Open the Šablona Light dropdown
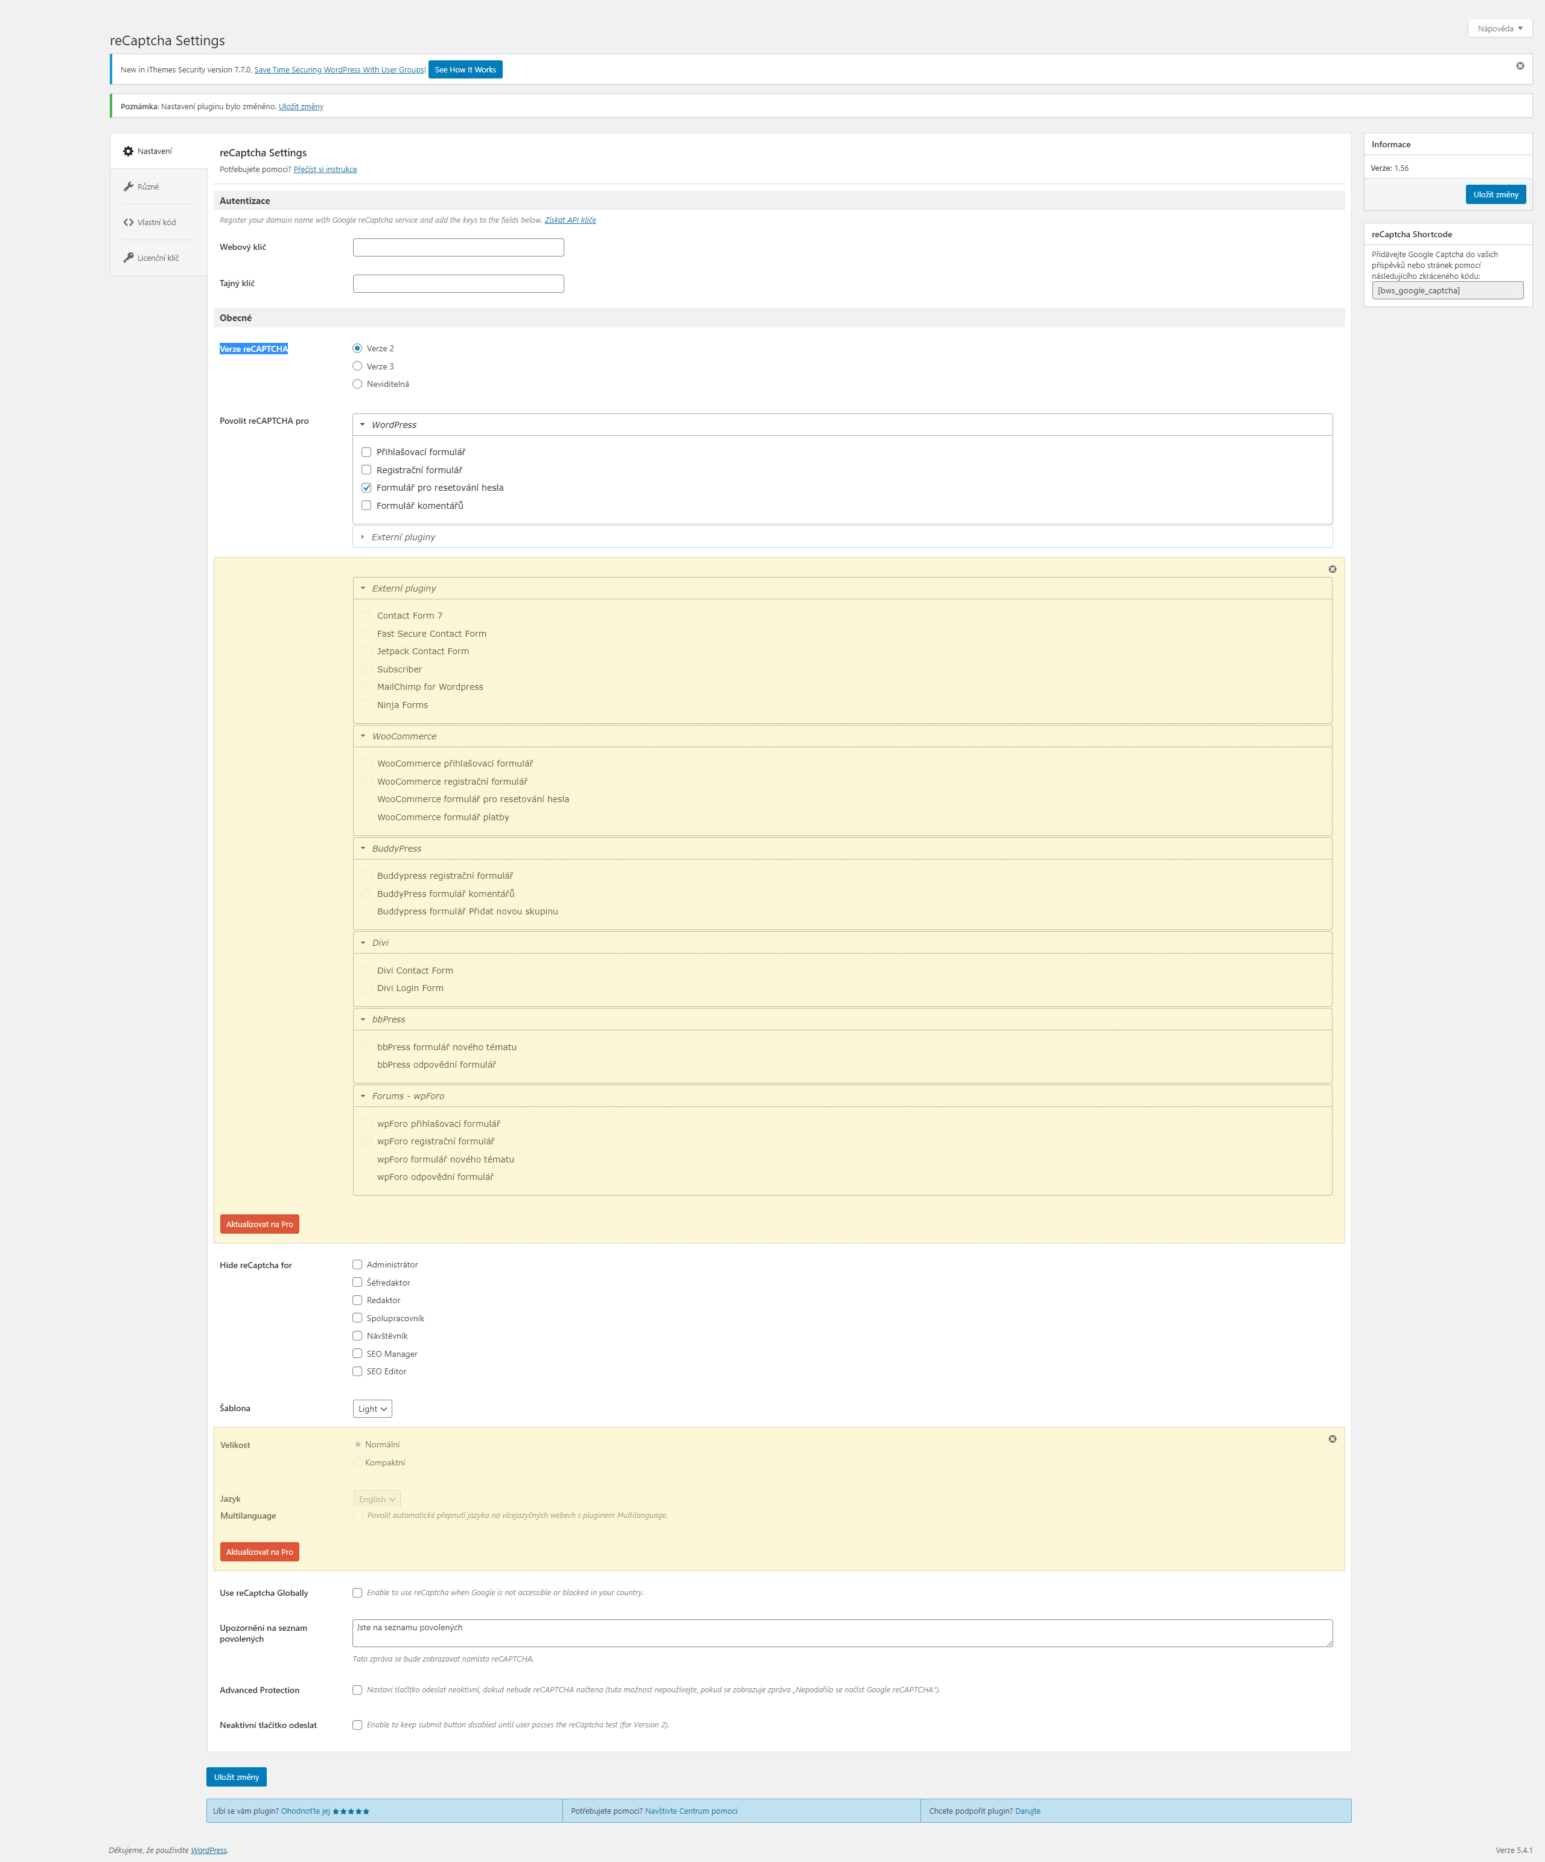 pos(372,1409)
